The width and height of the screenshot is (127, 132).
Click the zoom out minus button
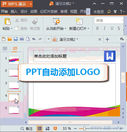click(75, 129)
